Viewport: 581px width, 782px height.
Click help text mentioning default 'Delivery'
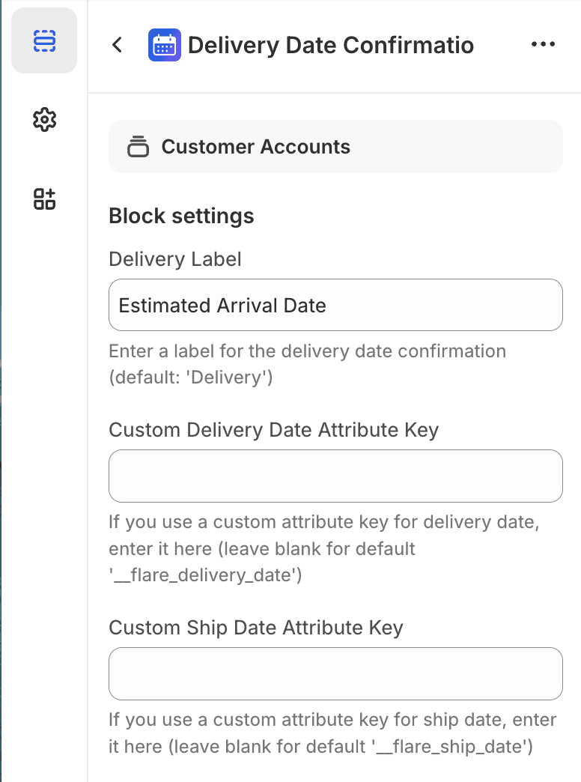tap(307, 364)
